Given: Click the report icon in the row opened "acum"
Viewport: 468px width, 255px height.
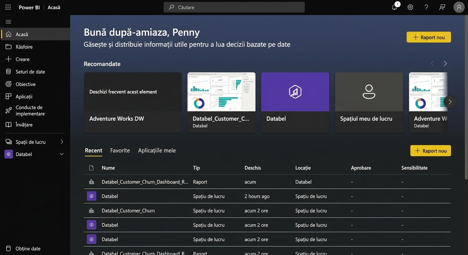Looking at the screenshot, I should [x=91, y=182].
